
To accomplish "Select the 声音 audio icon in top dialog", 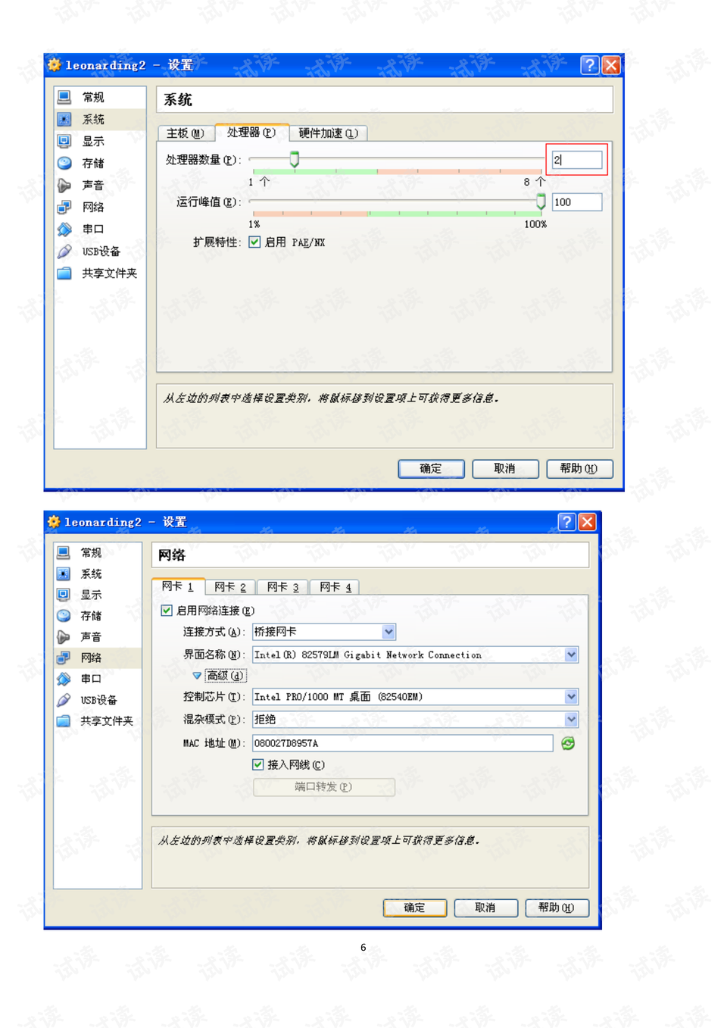I will pos(65,185).
